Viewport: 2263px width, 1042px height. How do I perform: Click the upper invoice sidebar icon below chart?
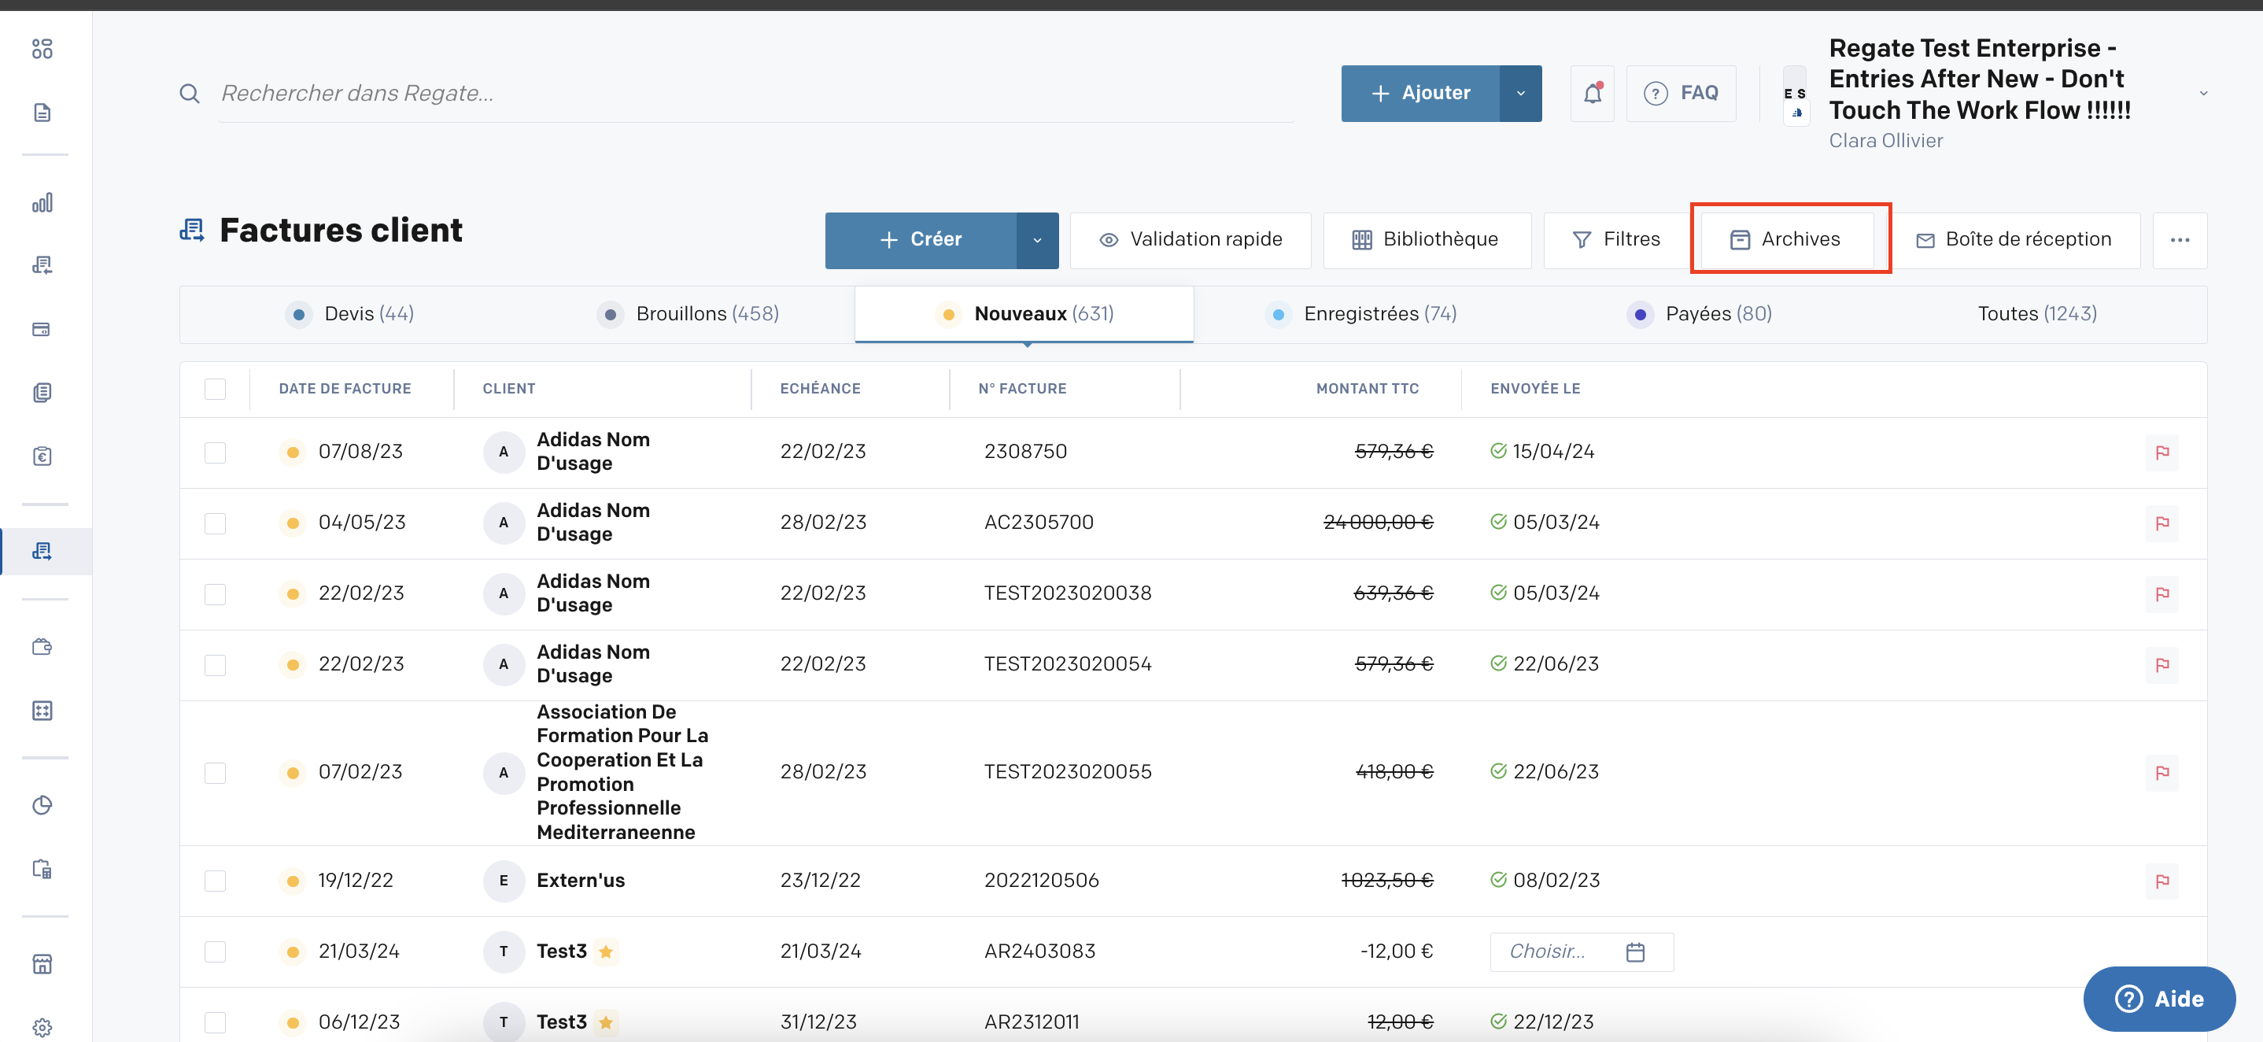click(42, 265)
